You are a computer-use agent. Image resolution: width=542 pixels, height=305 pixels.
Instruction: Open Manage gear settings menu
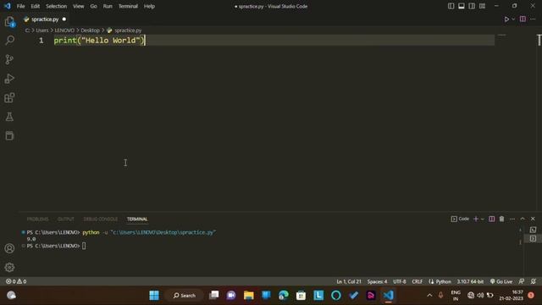click(x=9, y=267)
